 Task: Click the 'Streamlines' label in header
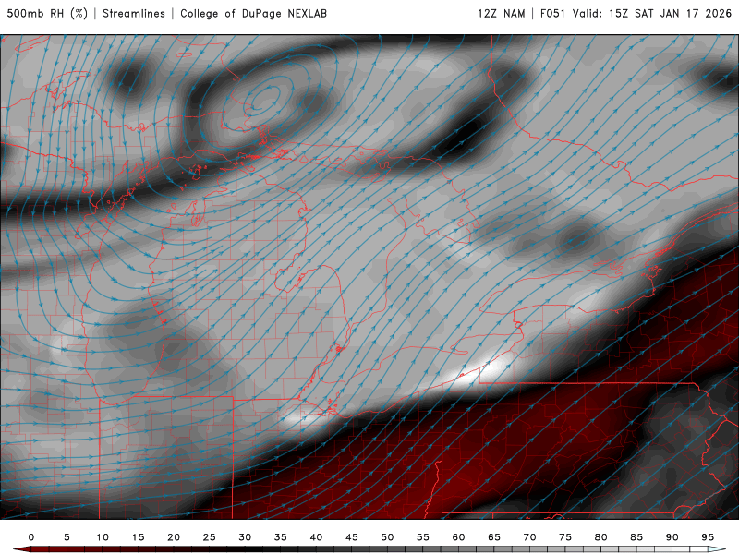(134, 14)
